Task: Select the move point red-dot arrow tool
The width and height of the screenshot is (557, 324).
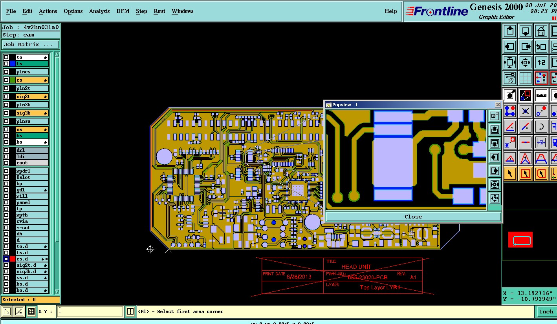Action: click(541, 111)
